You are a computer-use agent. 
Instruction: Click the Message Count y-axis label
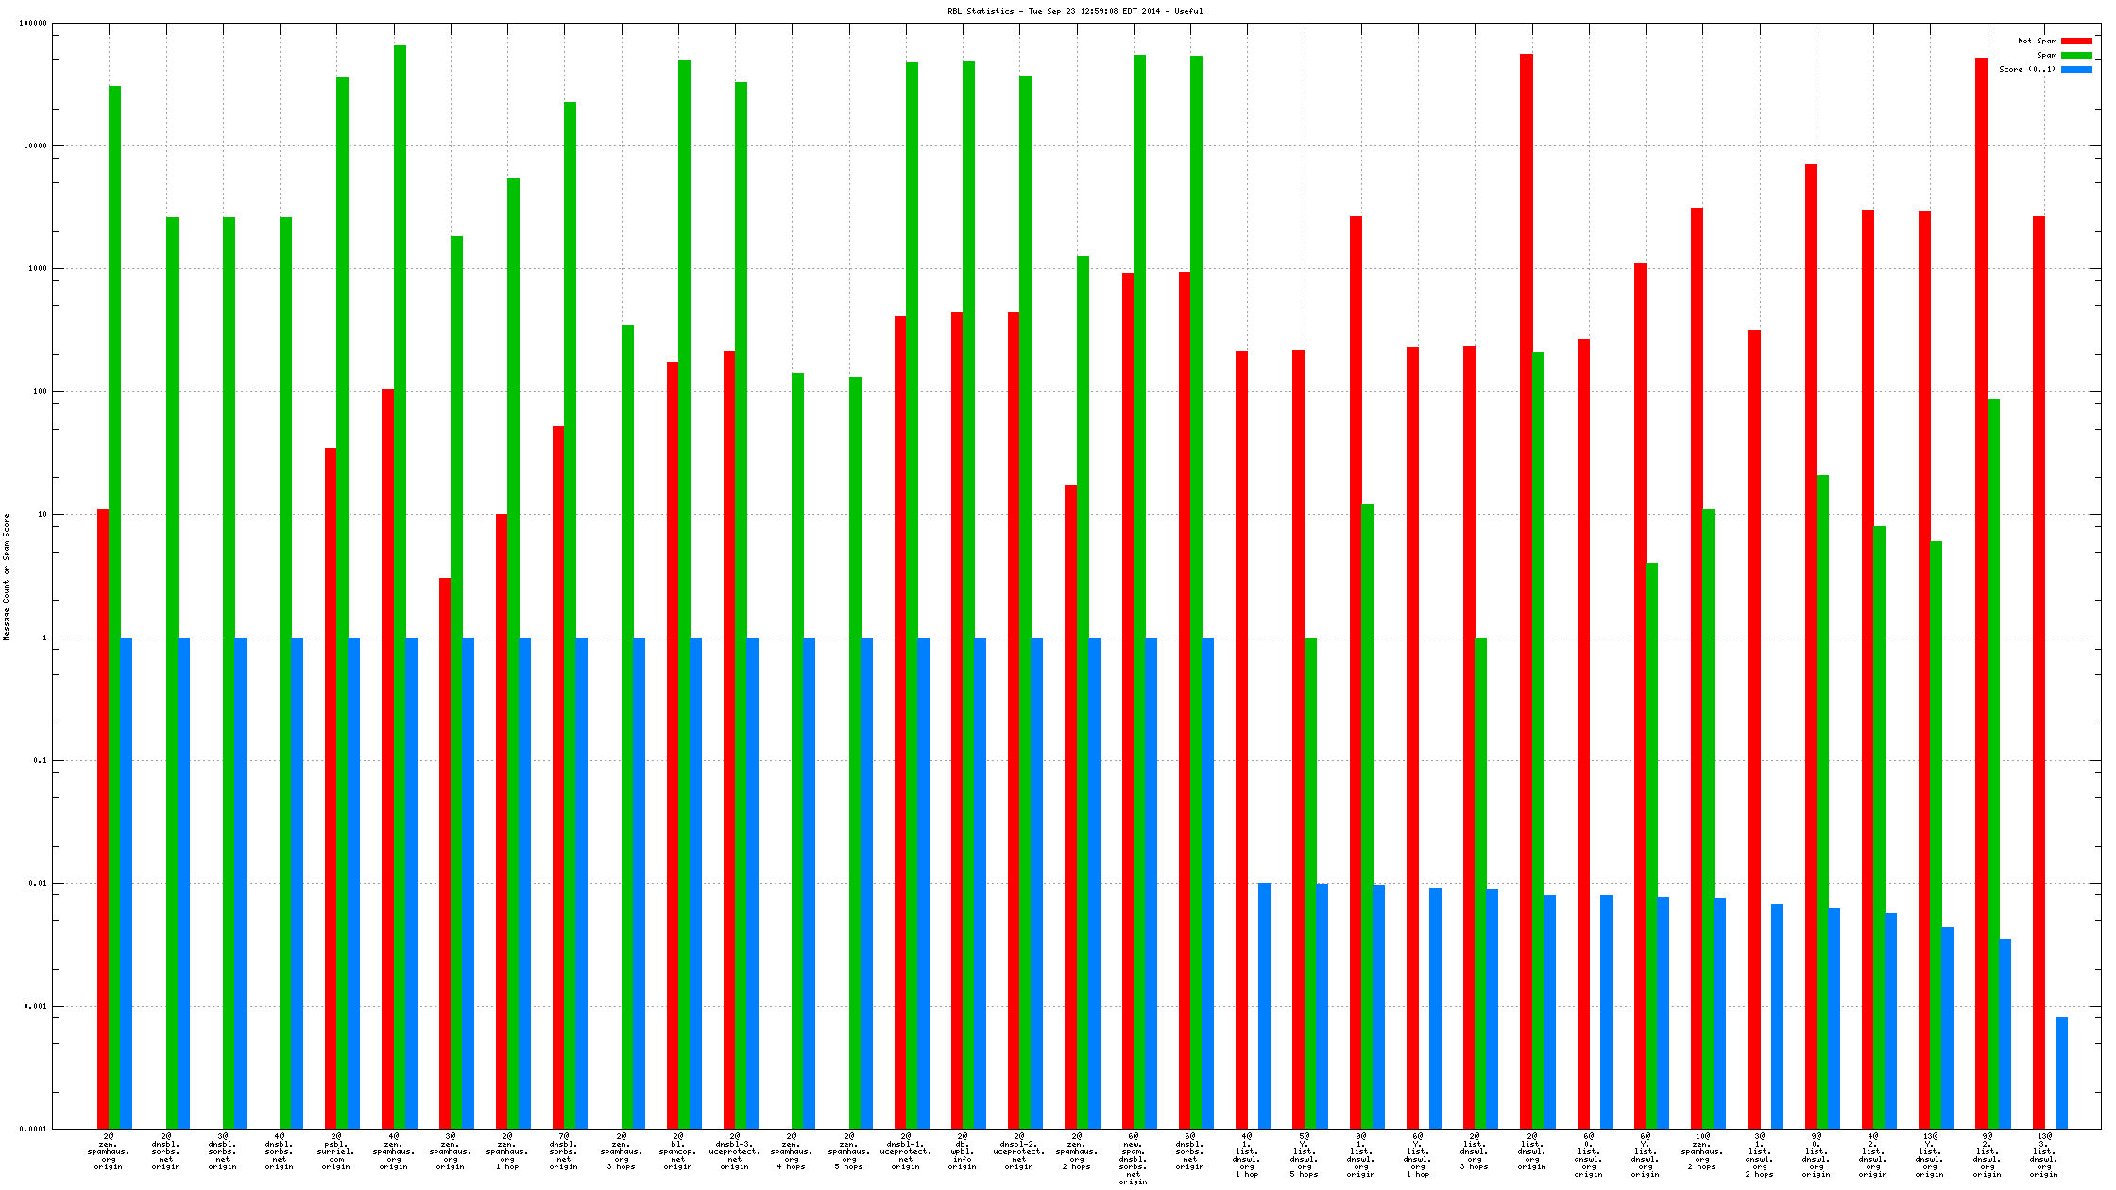coord(7,576)
